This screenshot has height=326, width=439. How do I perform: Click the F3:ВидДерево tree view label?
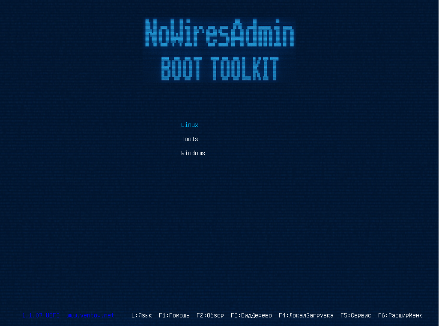251,315
